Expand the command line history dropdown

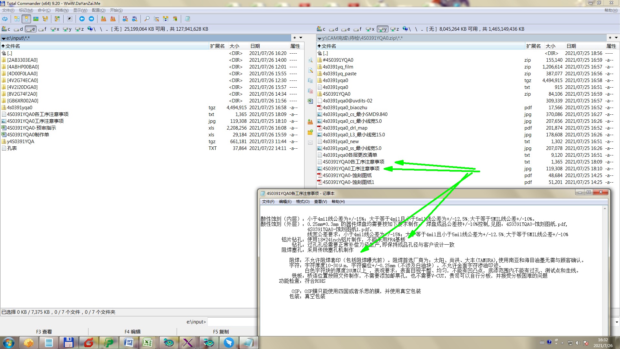coord(616,322)
